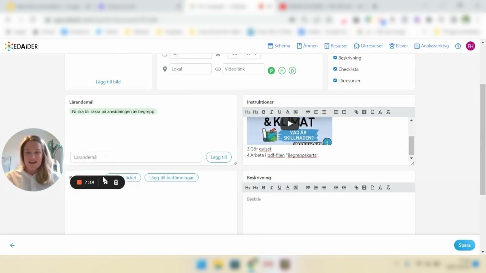Open Elever in top navigation

(x=398, y=46)
